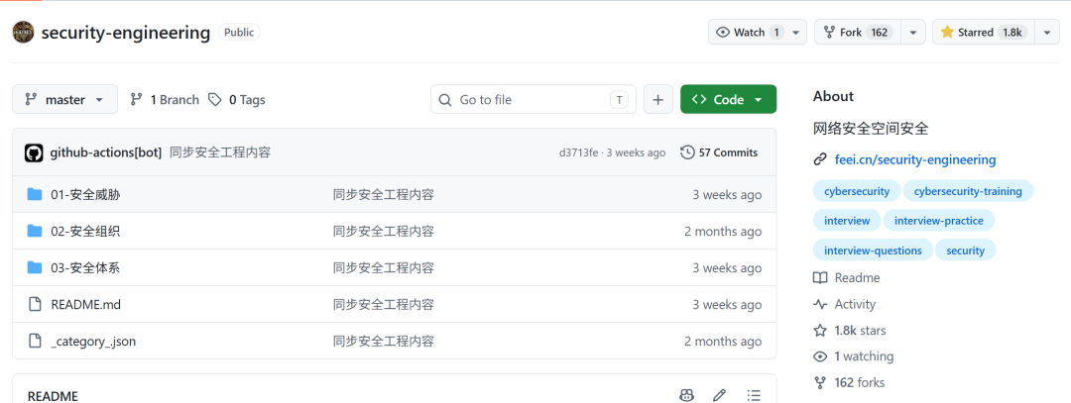The height and width of the screenshot is (403, 1071).
Task: Open the 03-安全体系 folder
Action: pyautogui.click(x=85, y=268)
